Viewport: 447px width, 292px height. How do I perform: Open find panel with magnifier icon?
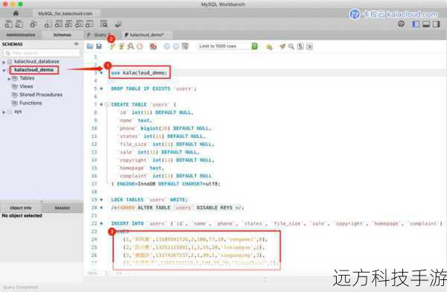point(291,46)
